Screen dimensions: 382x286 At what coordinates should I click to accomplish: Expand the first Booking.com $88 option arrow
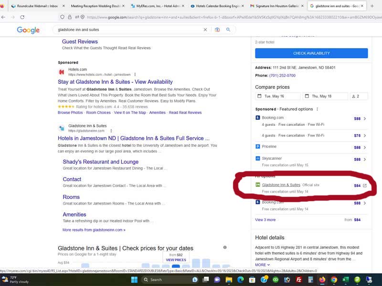365,119
